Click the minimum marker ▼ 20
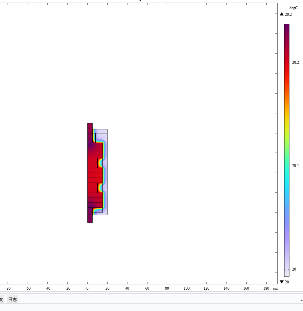This screenshot has width=303, height=311. (x=284, y=282)
